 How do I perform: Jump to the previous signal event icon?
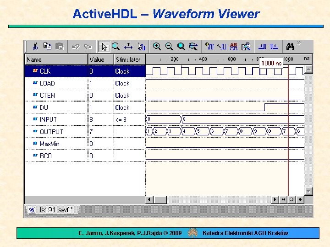[x=274, y=46]
